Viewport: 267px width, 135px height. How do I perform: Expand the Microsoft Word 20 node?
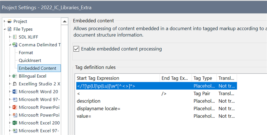(x=10, y=92)
